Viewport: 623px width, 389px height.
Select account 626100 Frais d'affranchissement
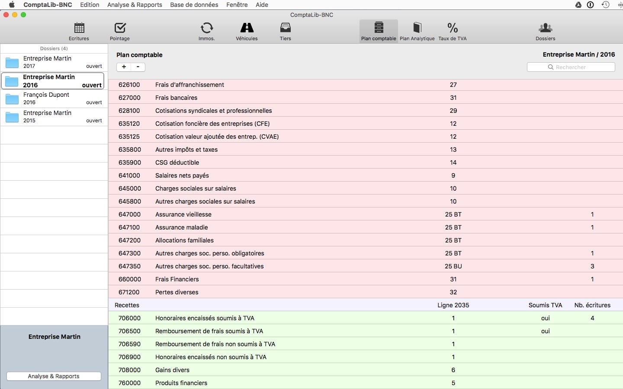click(x=366, y=85)
